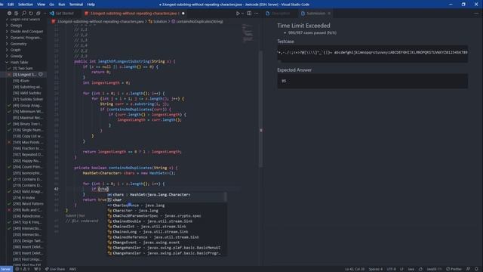Viewport: 483px width, 272px height.
Task: Toggle favorite heart on Longest Substring problem
Action: click(41, 74)
